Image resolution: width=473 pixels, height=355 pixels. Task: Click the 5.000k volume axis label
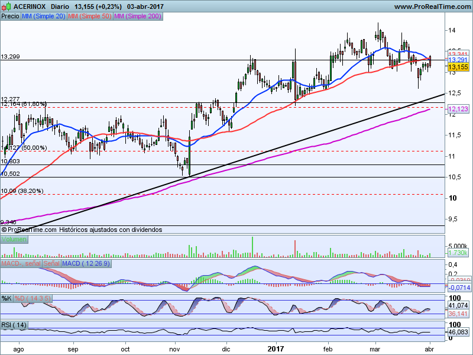point(458,246)
